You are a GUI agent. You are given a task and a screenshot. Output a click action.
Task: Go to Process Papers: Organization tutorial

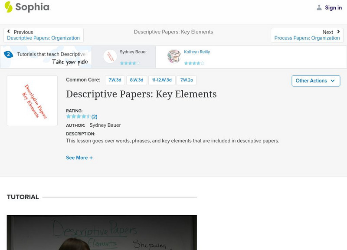click(307, 38)
